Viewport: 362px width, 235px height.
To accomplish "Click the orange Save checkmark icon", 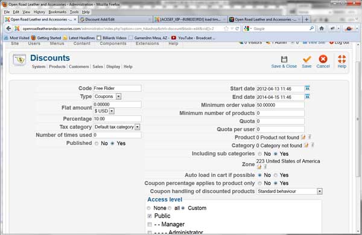I will [306, 59].
